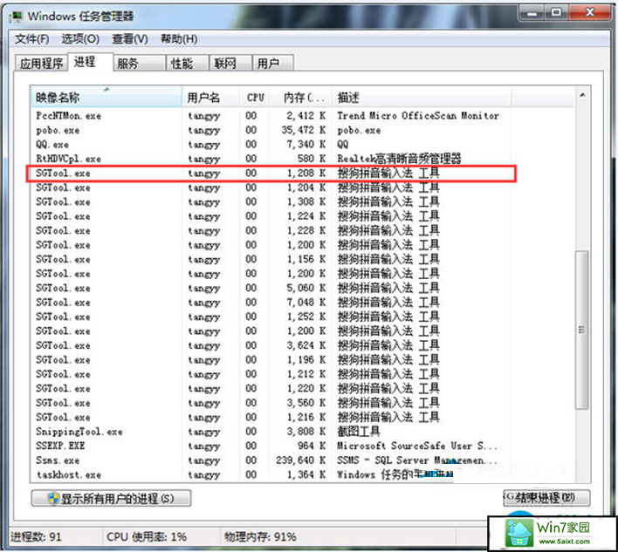Click the CPU 使用率: 1% status entry
618x552 pixels.
[147, 537]
